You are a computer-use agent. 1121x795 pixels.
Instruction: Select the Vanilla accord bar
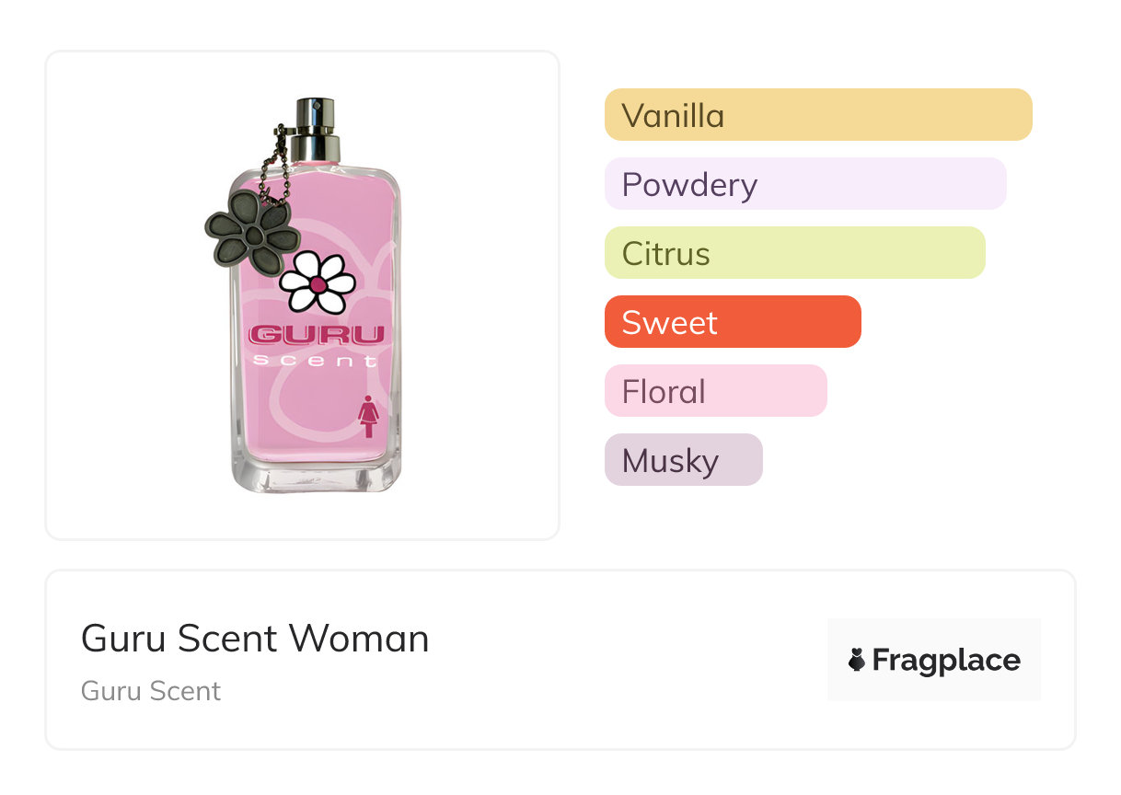(818, 115)
